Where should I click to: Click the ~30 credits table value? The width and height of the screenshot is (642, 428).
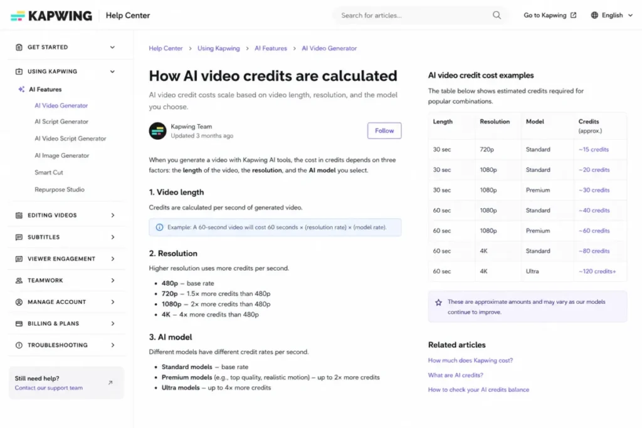click(594, 191)
